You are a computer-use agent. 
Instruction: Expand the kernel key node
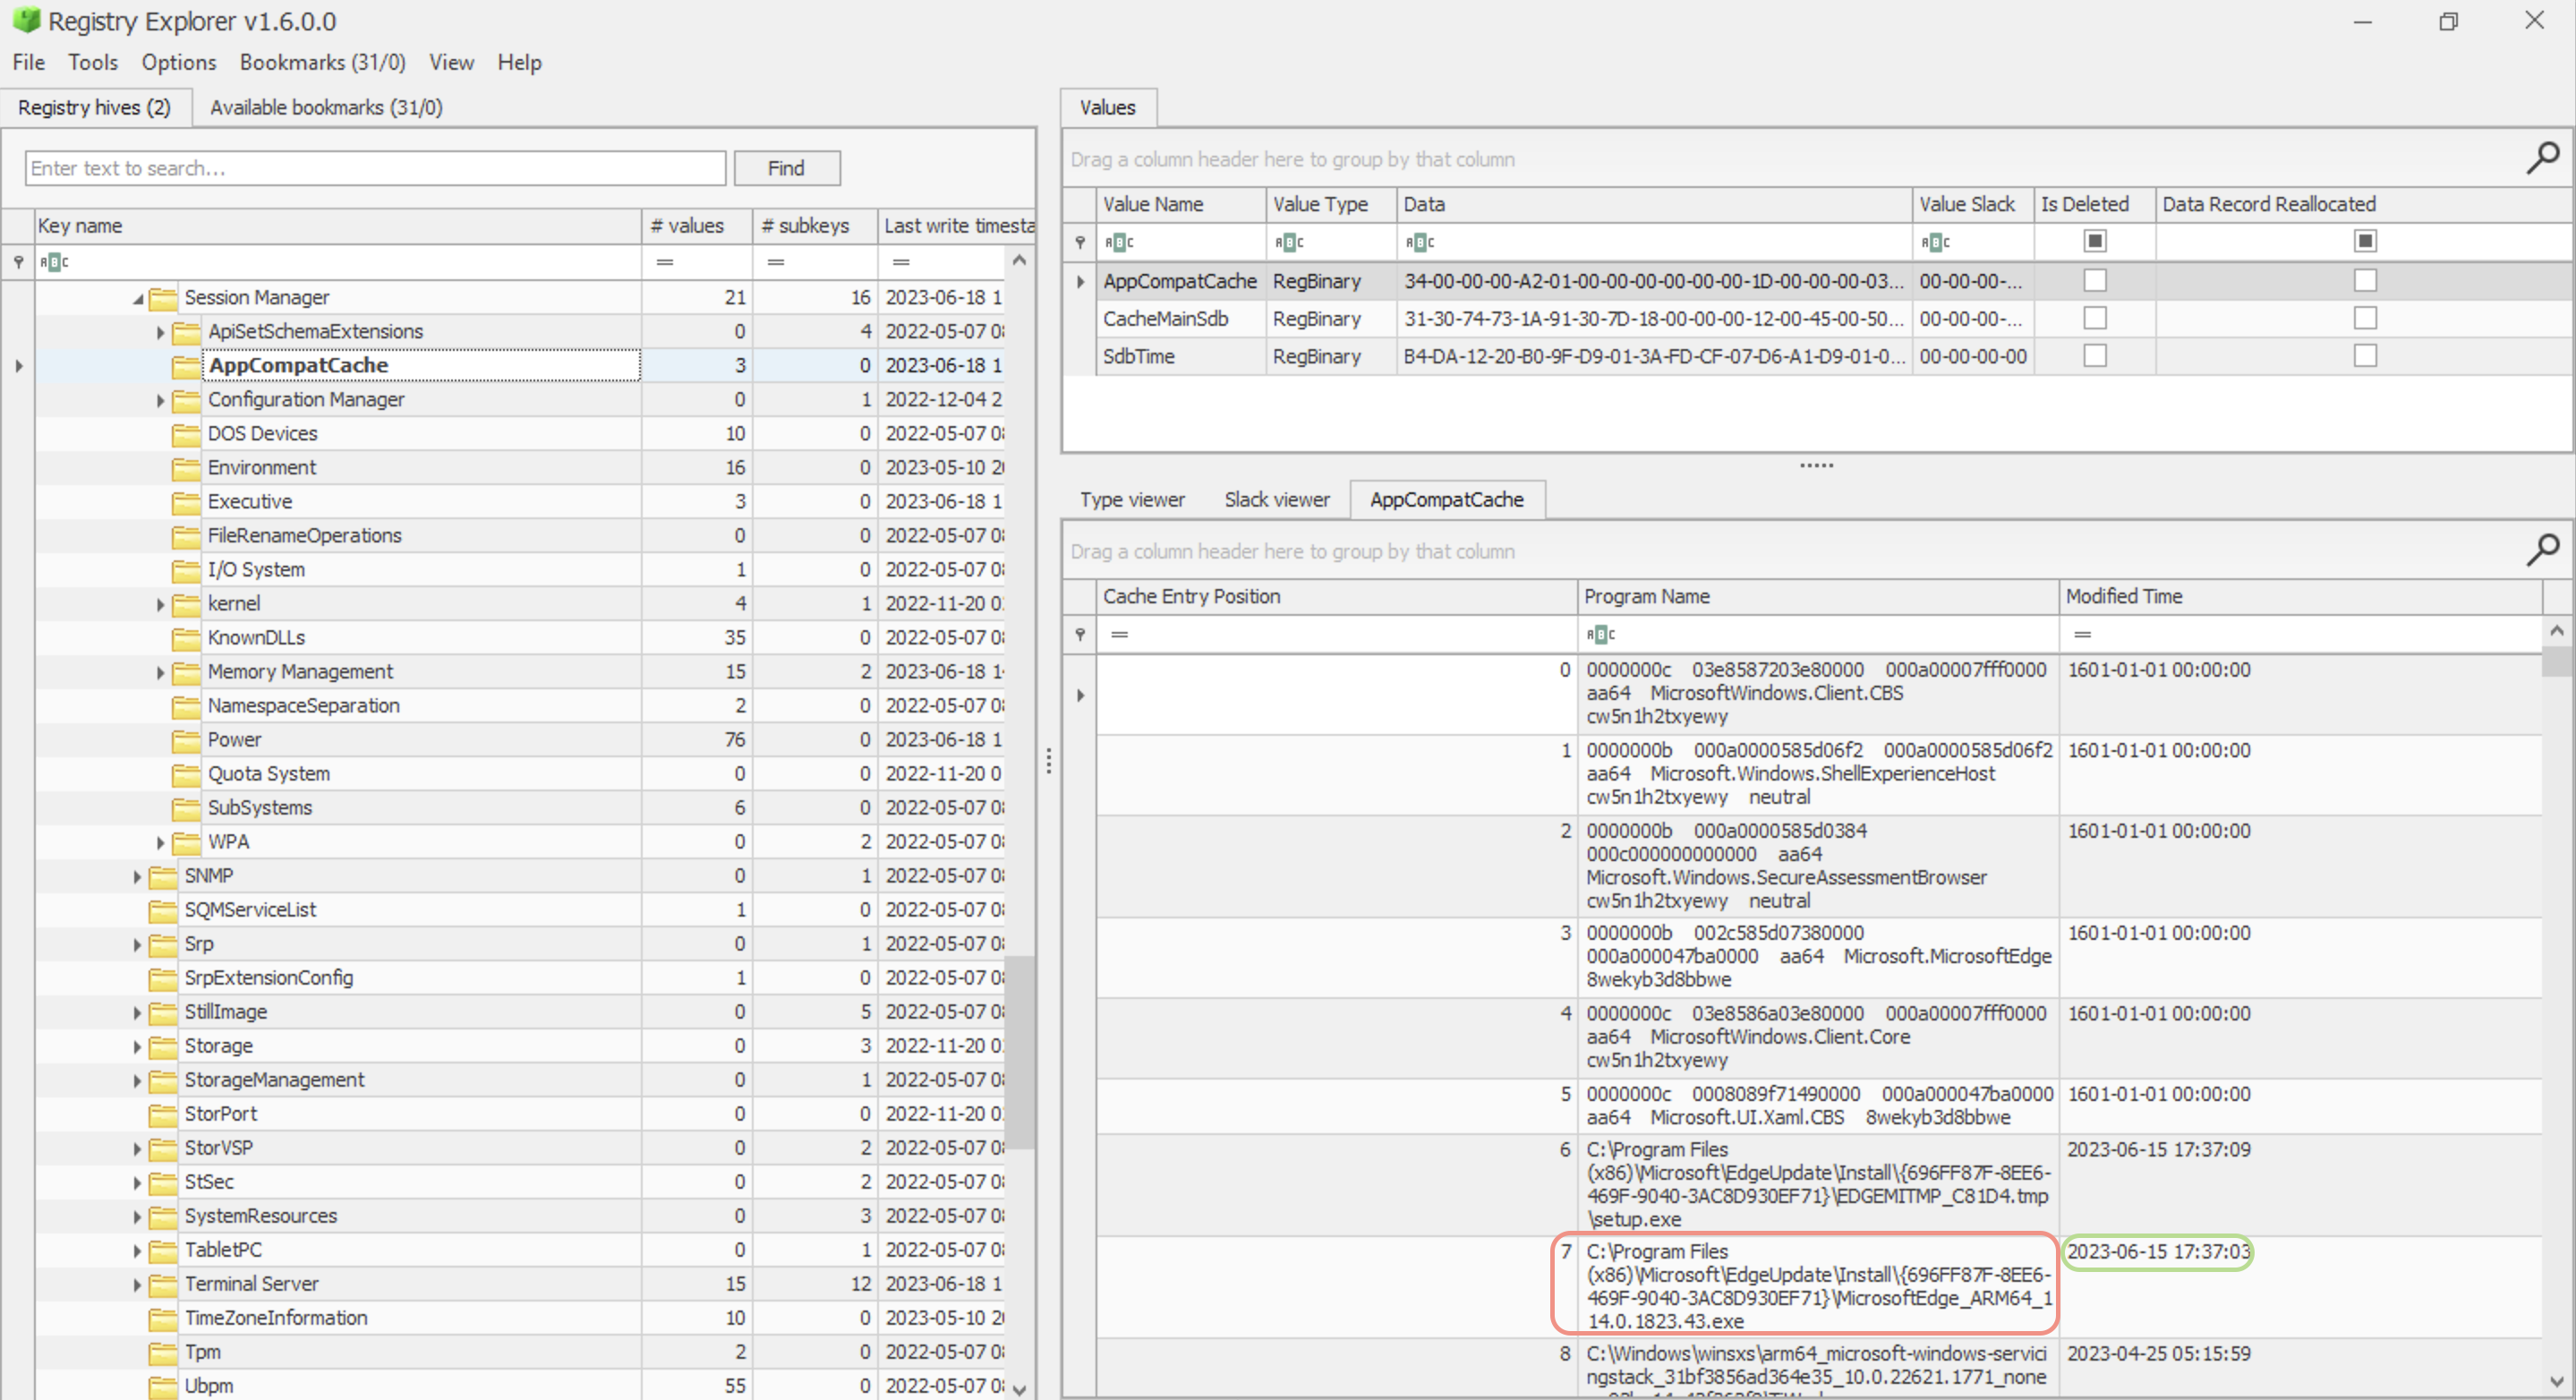tap(160, 604)
